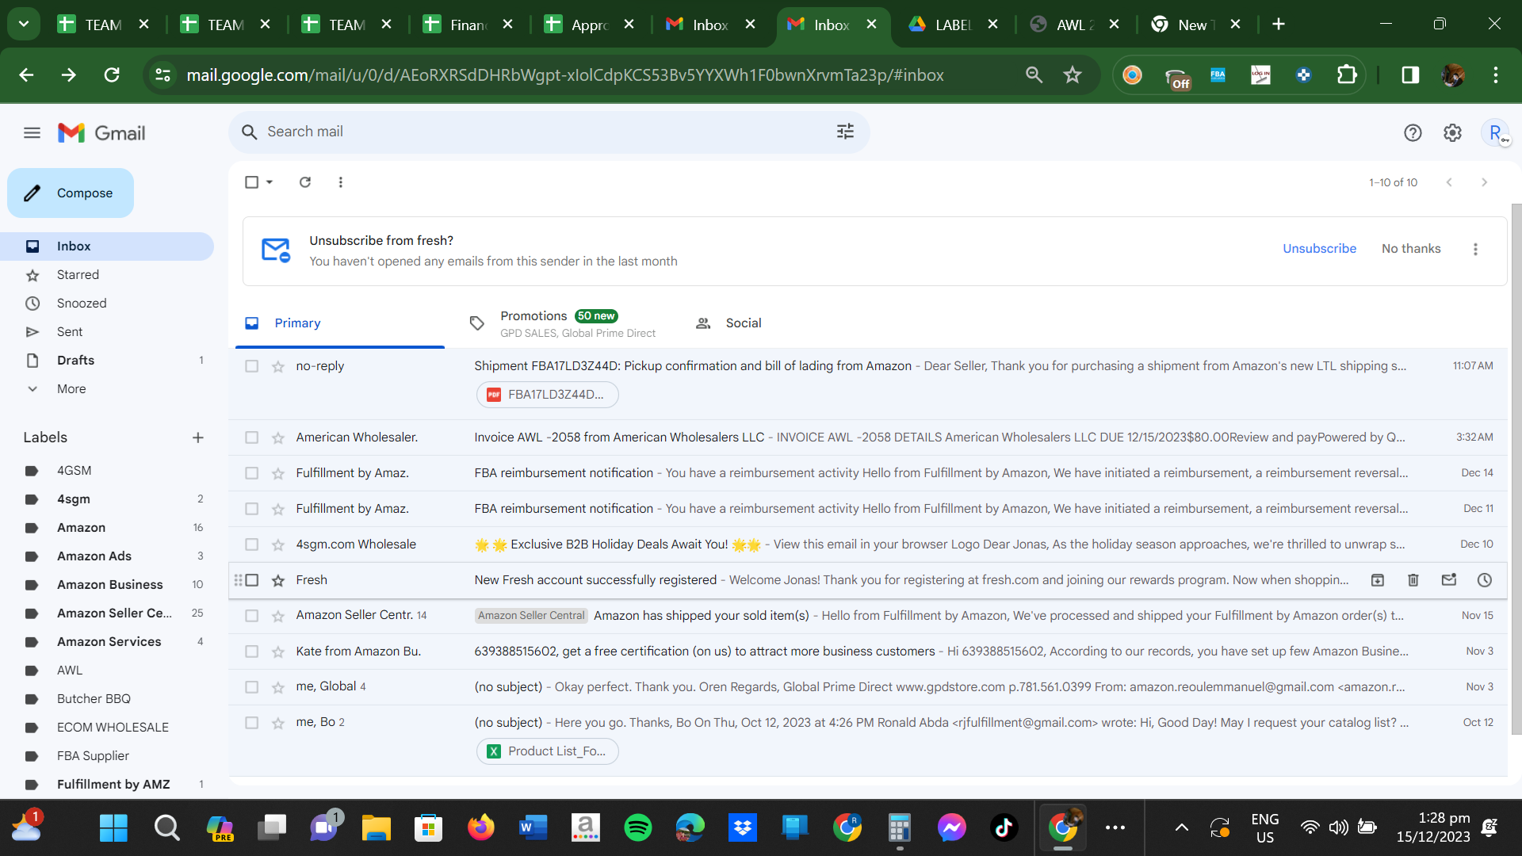Snooze the Fresh email
This screenshot has width=1522, height=856.
coord(1485,580)
